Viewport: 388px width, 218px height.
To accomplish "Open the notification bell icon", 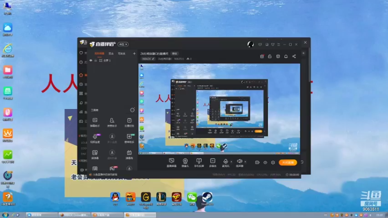I will (286, 56).
